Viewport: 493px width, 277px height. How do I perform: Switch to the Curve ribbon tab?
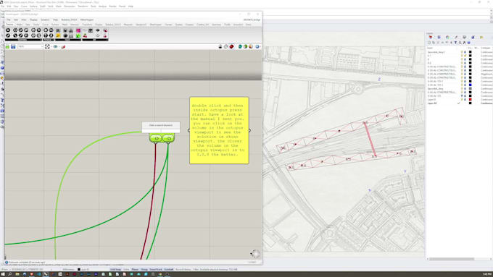click(x=46, y=25)
